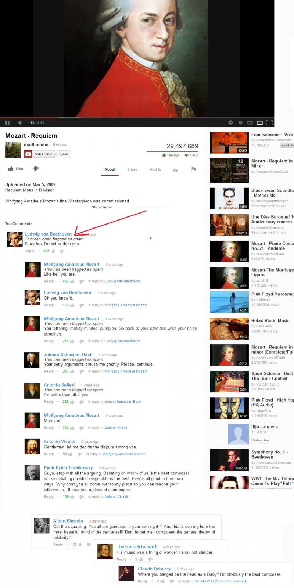The height and width of the screenshot is (588, 294).
Task: Open Symphony No. 9 Beethoven video
Action: click(229, 460)
